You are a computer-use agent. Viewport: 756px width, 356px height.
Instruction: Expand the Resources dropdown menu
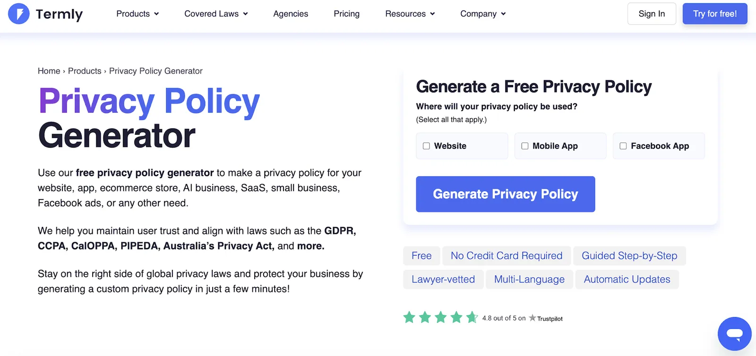(410, 14)
